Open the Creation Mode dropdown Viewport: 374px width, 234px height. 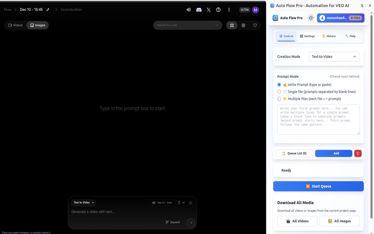click(334, 56)
